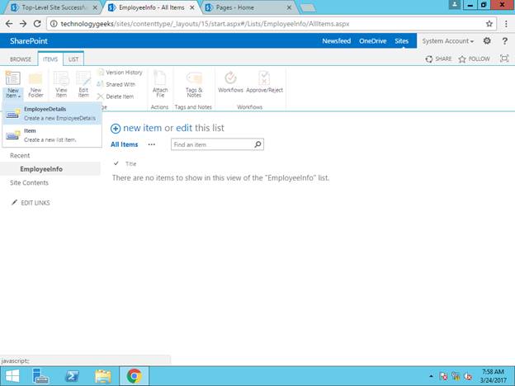Open Chrome's three-dot menu

coord(506,24)
